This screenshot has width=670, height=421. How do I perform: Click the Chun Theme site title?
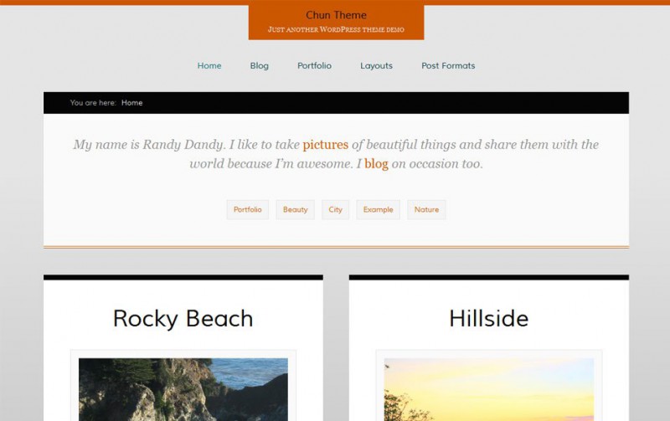coord(336,15)
